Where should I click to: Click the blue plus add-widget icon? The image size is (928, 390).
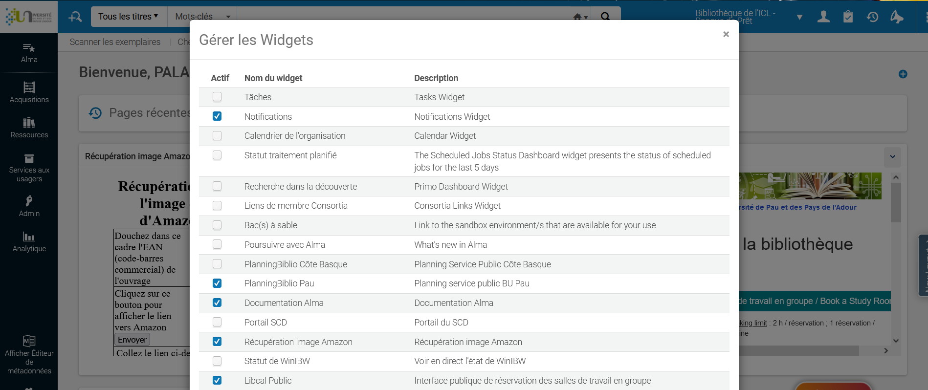tap(903, 74)
